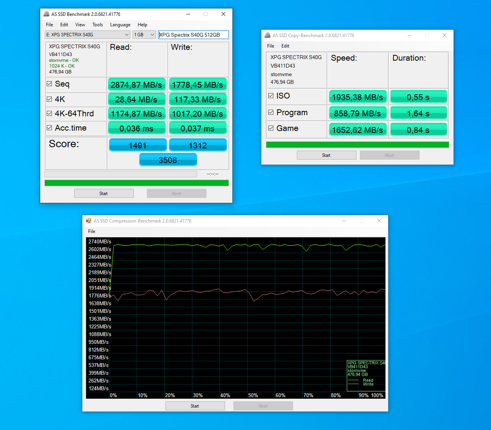This screenshot has width=491, height=430.
Task: Click the Program duration 1,64 s
Action: 418,113
